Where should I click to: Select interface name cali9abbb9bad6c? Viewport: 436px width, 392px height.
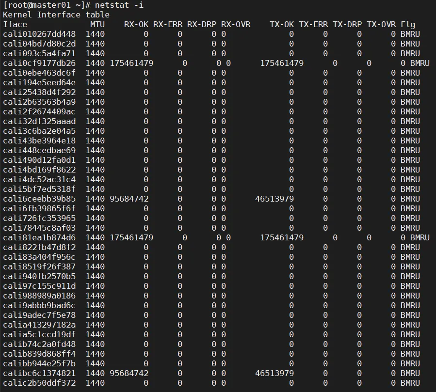(39, 306)
